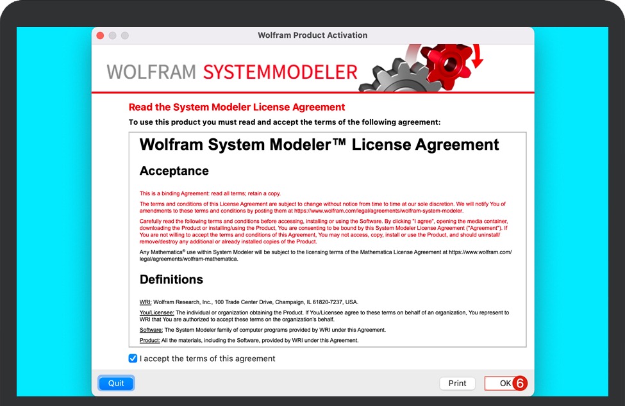The width and height of the screenshot is (625, 406).
Task: Close the Product Activation window
Action: [100, 35]
